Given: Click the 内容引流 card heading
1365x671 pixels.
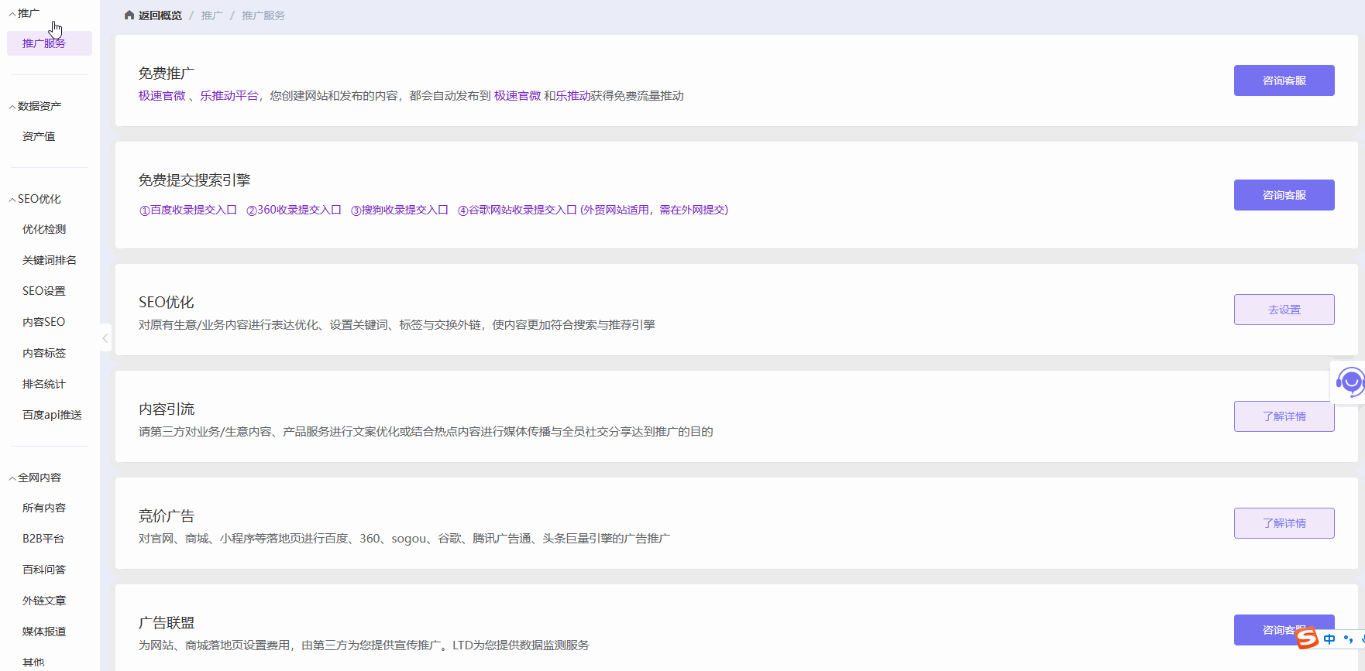Looking at the screenshot, I should click(167, 409).
